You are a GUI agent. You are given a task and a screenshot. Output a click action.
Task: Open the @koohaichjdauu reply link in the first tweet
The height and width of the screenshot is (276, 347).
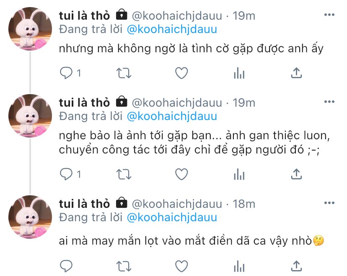pyautogui.click(x=172, y=30)
